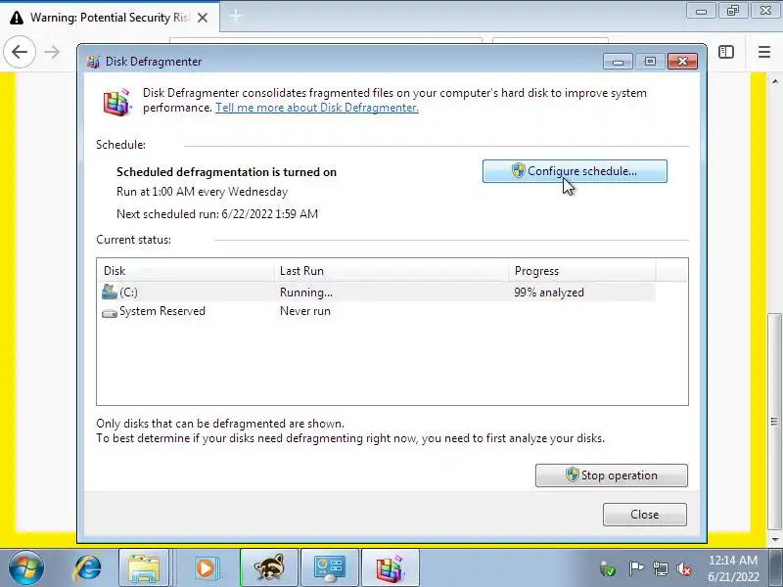The image size is (783, 587).
Task: Click the large Disk Defragmenter logo icon
Action: pos(116,102)
